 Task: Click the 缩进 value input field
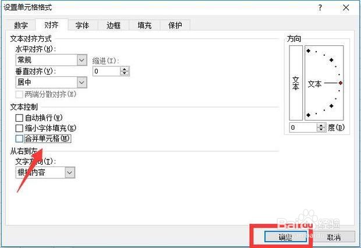coord(107,71)
